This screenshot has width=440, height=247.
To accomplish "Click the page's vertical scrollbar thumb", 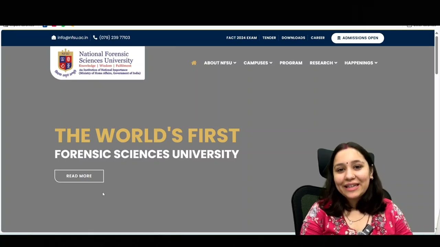I will 437,55.
